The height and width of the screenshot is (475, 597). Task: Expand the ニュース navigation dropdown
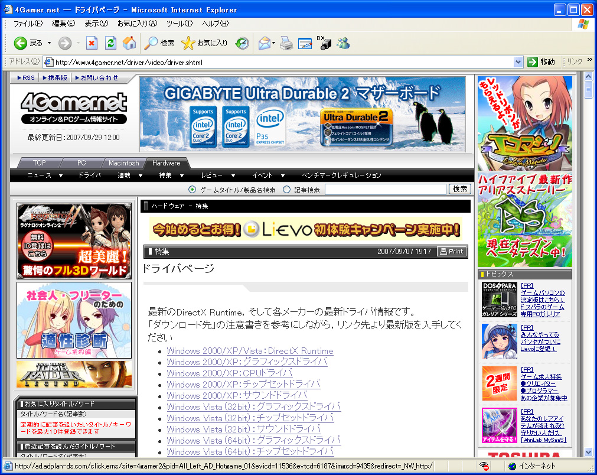(x=61, y=175)
